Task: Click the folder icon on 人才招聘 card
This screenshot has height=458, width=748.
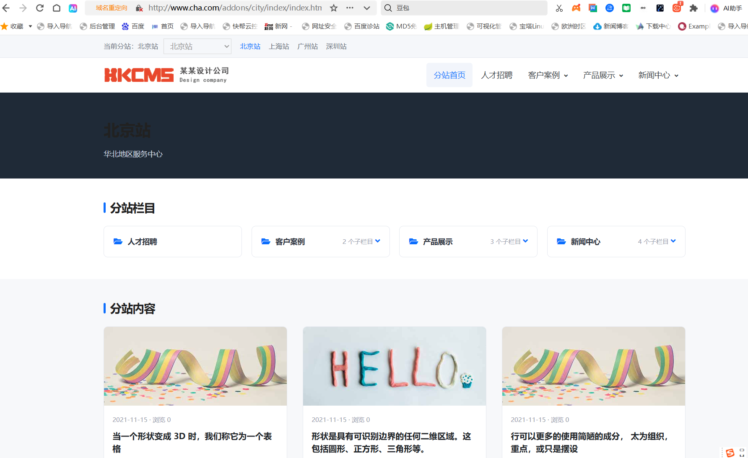Action: [118, 242]
